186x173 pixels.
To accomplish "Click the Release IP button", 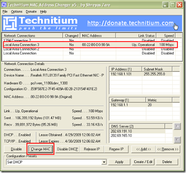I will tap(92, 149).
